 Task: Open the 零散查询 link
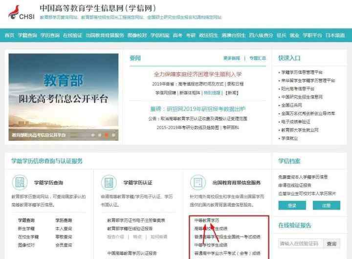point(64,237)
